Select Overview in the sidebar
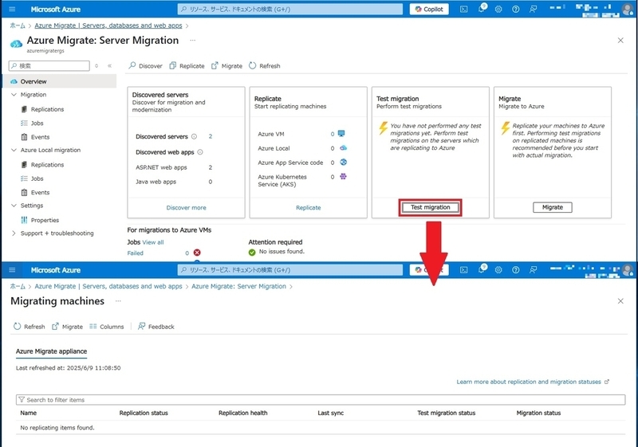The image size is (638, 447). point(59,81)
